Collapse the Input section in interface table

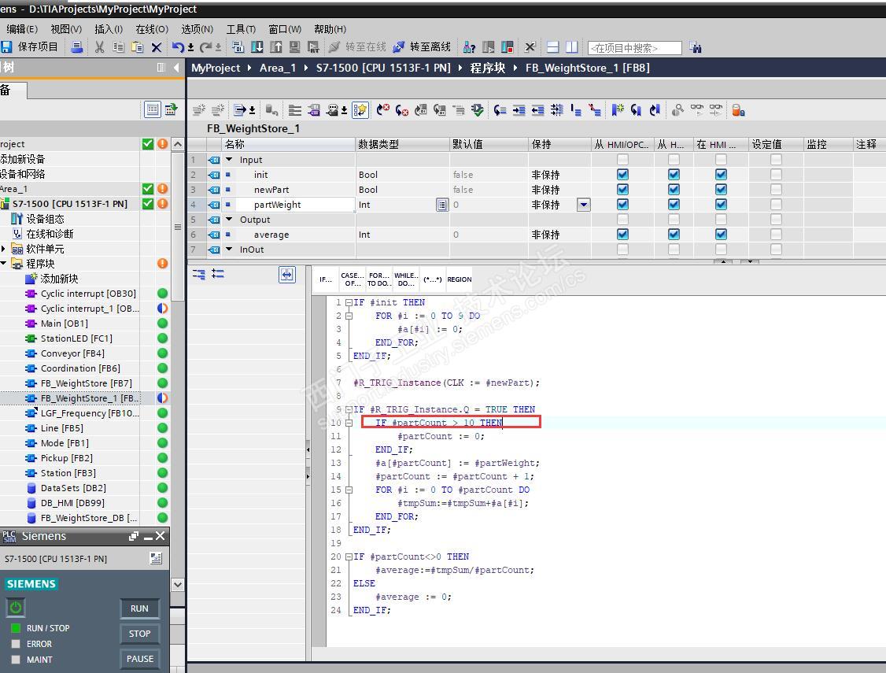(x=229, y=160)
